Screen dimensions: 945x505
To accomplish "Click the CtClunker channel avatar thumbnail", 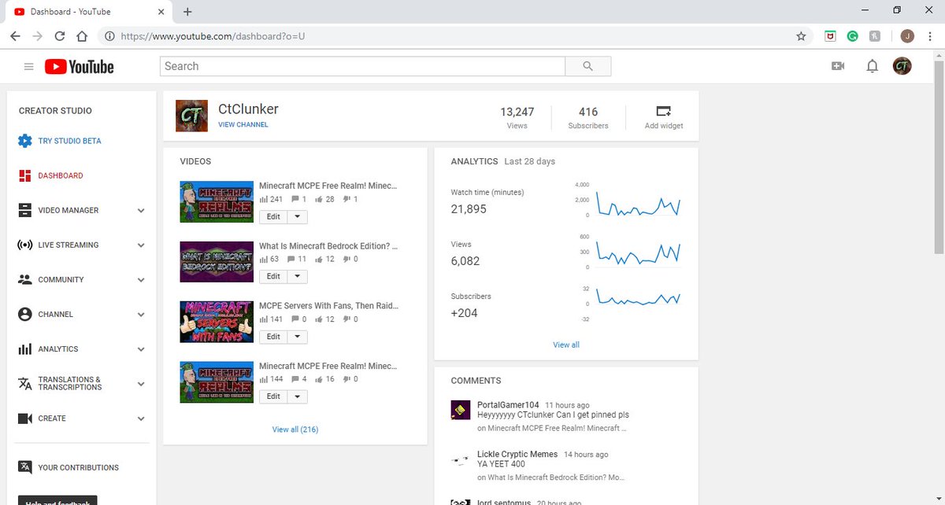I will (191, 116).
